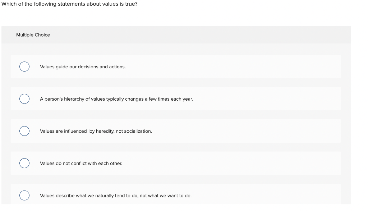Click empty area of the second answer card
The width and height of the screenshot is (368, 211).
(x=265, y=99)
